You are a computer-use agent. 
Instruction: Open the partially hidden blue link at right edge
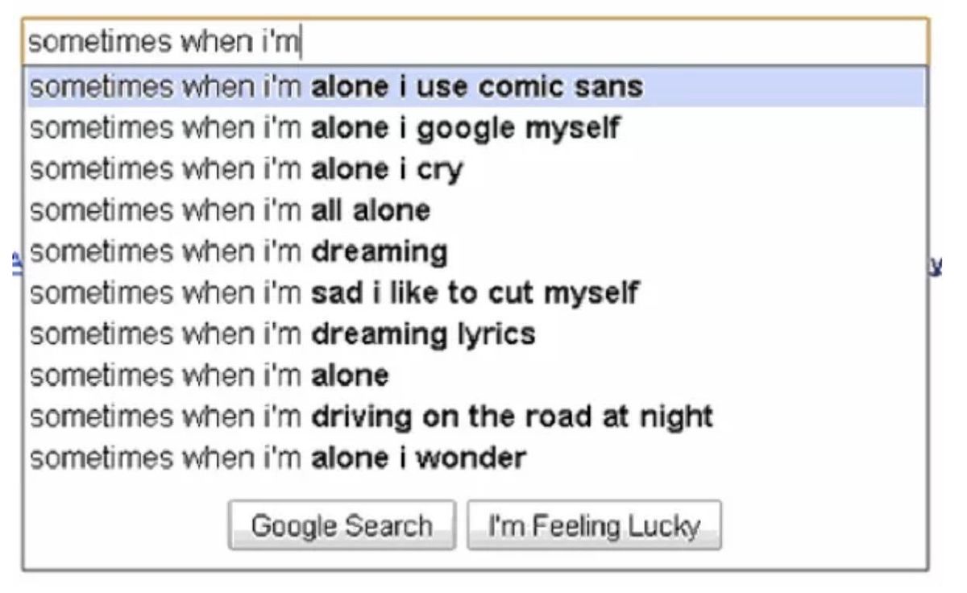pos(935,262)
